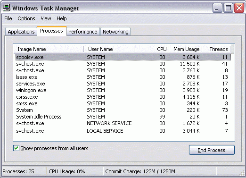
Task: Maximize the Task Manager window
Action: [228, 8]
